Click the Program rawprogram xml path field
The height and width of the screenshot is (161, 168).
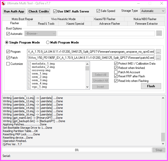point(91,52)
